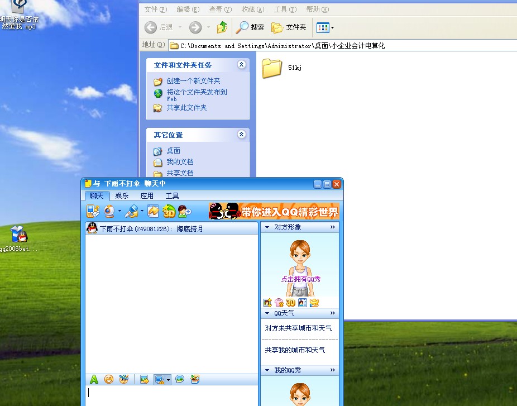Open the screen capture dropdown arrow
517x406 pixels.
pos(168,380)
